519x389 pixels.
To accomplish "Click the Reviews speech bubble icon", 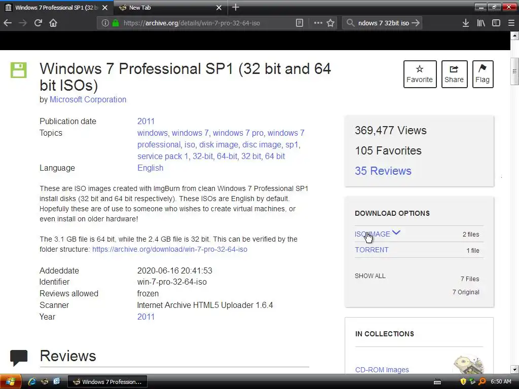I will coord(19,358).
